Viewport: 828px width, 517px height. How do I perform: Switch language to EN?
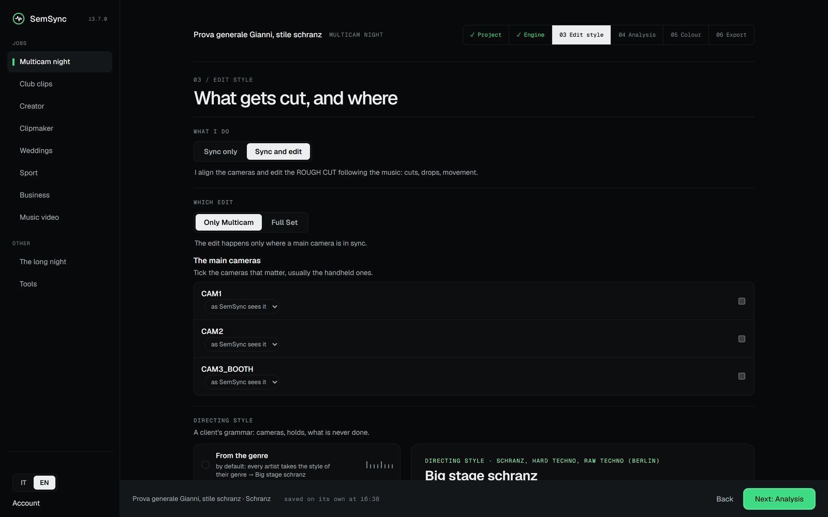coord(45,482)
